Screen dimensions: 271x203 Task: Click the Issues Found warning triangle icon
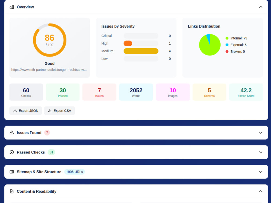(x=12, y=133)
